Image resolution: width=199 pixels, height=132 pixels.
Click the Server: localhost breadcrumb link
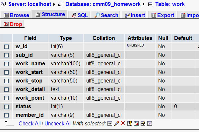30,4
